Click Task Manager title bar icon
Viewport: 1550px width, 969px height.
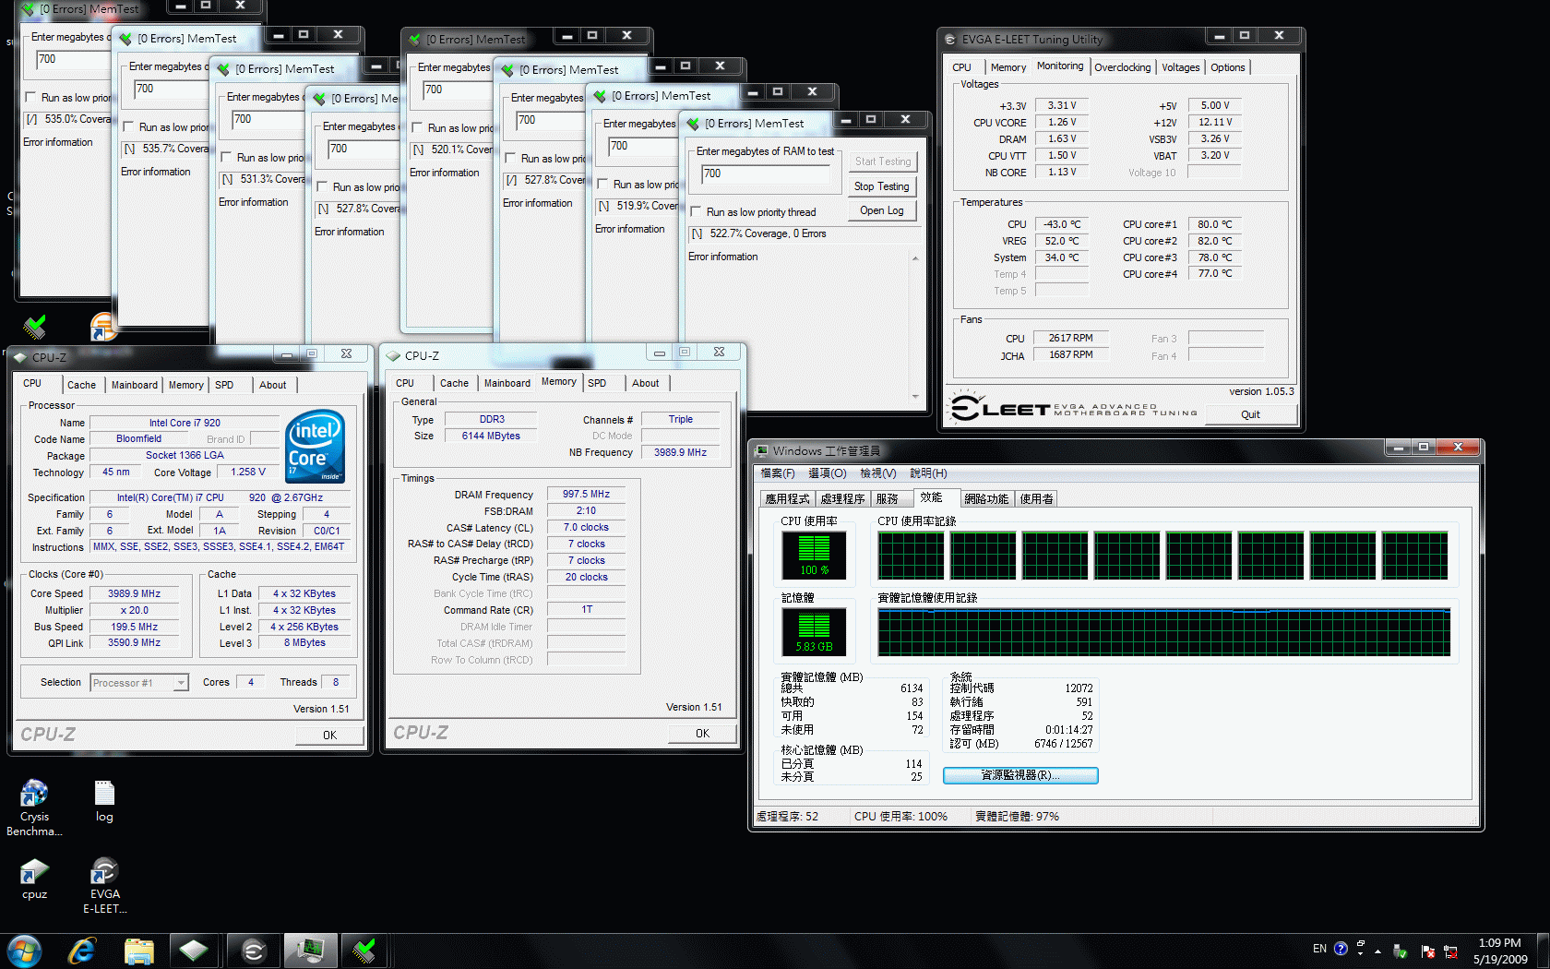click(761, 450)
